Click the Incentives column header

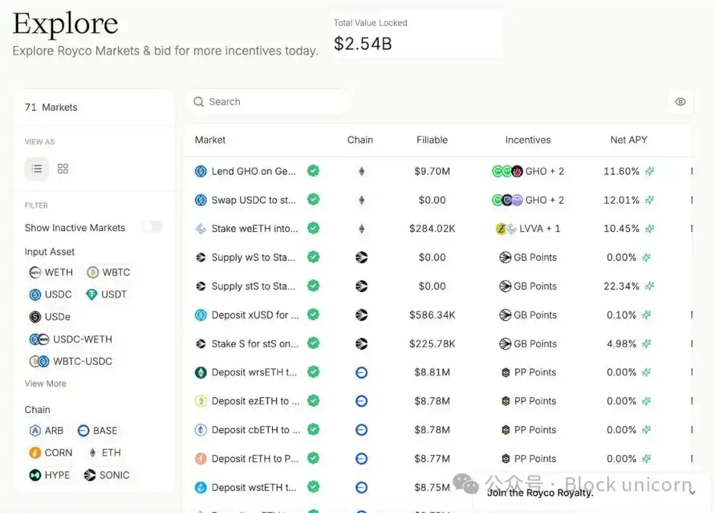(528, 140)
